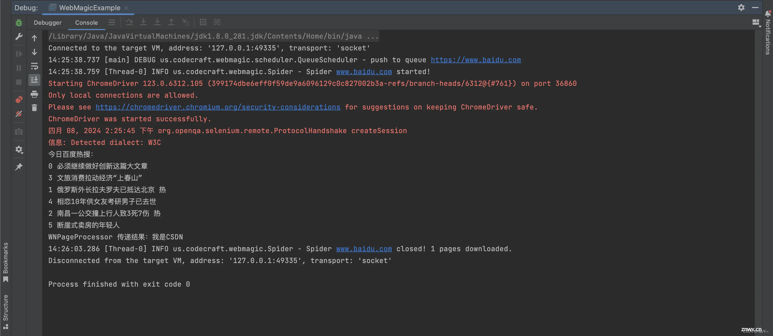
Task: Click the Up the Stack Trace arrow
Action: coord(34,38)
